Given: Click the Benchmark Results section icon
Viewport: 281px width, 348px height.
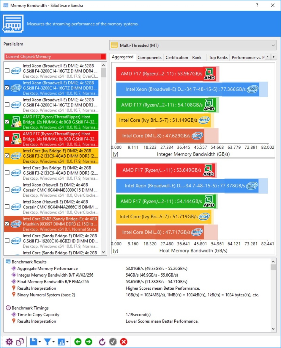Looking at the screenshot, I should (x=8, y=262).
